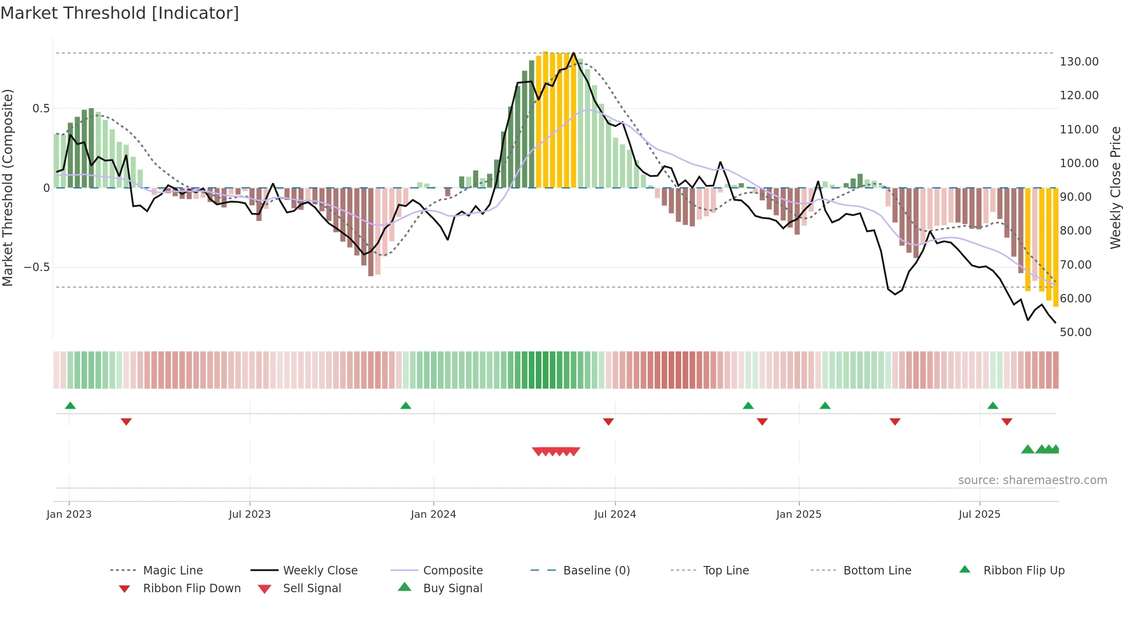This screenshot has width=1123, height=632.
Task: Click the ribbon flip down marker in late November 2024
Action: coord(762,422)
